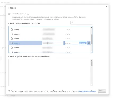Open the passwords.google.com link
115x100 pixels.
88,91
